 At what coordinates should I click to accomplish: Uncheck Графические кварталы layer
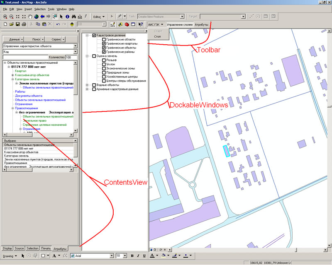pyautogui.click(x=104, y=43)
